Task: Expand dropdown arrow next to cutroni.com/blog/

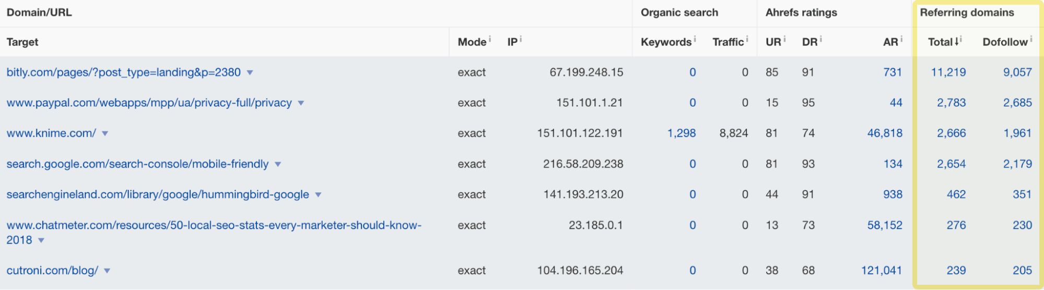Action: (107, 271)
